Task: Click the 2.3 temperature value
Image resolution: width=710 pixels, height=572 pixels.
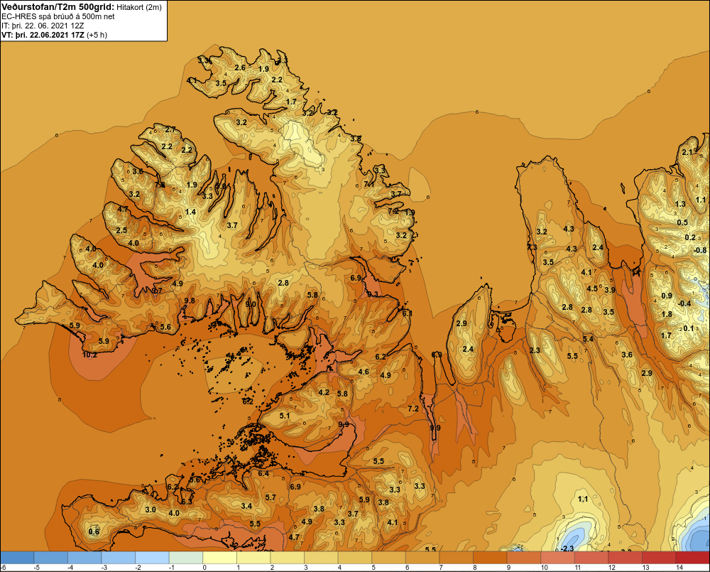Action: tap(535, 350)
